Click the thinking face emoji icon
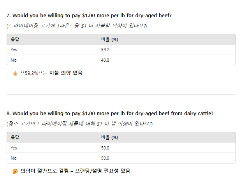Screen dimensions: 248x192 [15, 171]
